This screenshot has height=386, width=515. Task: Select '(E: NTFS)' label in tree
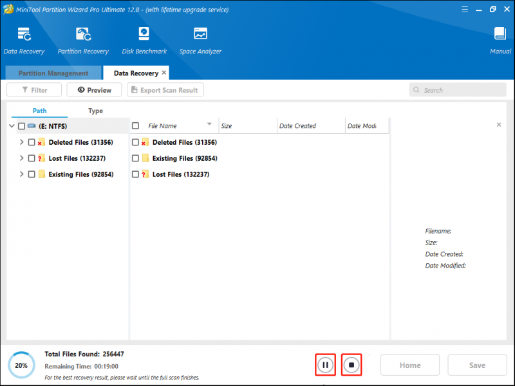click(x=53, y=126)
